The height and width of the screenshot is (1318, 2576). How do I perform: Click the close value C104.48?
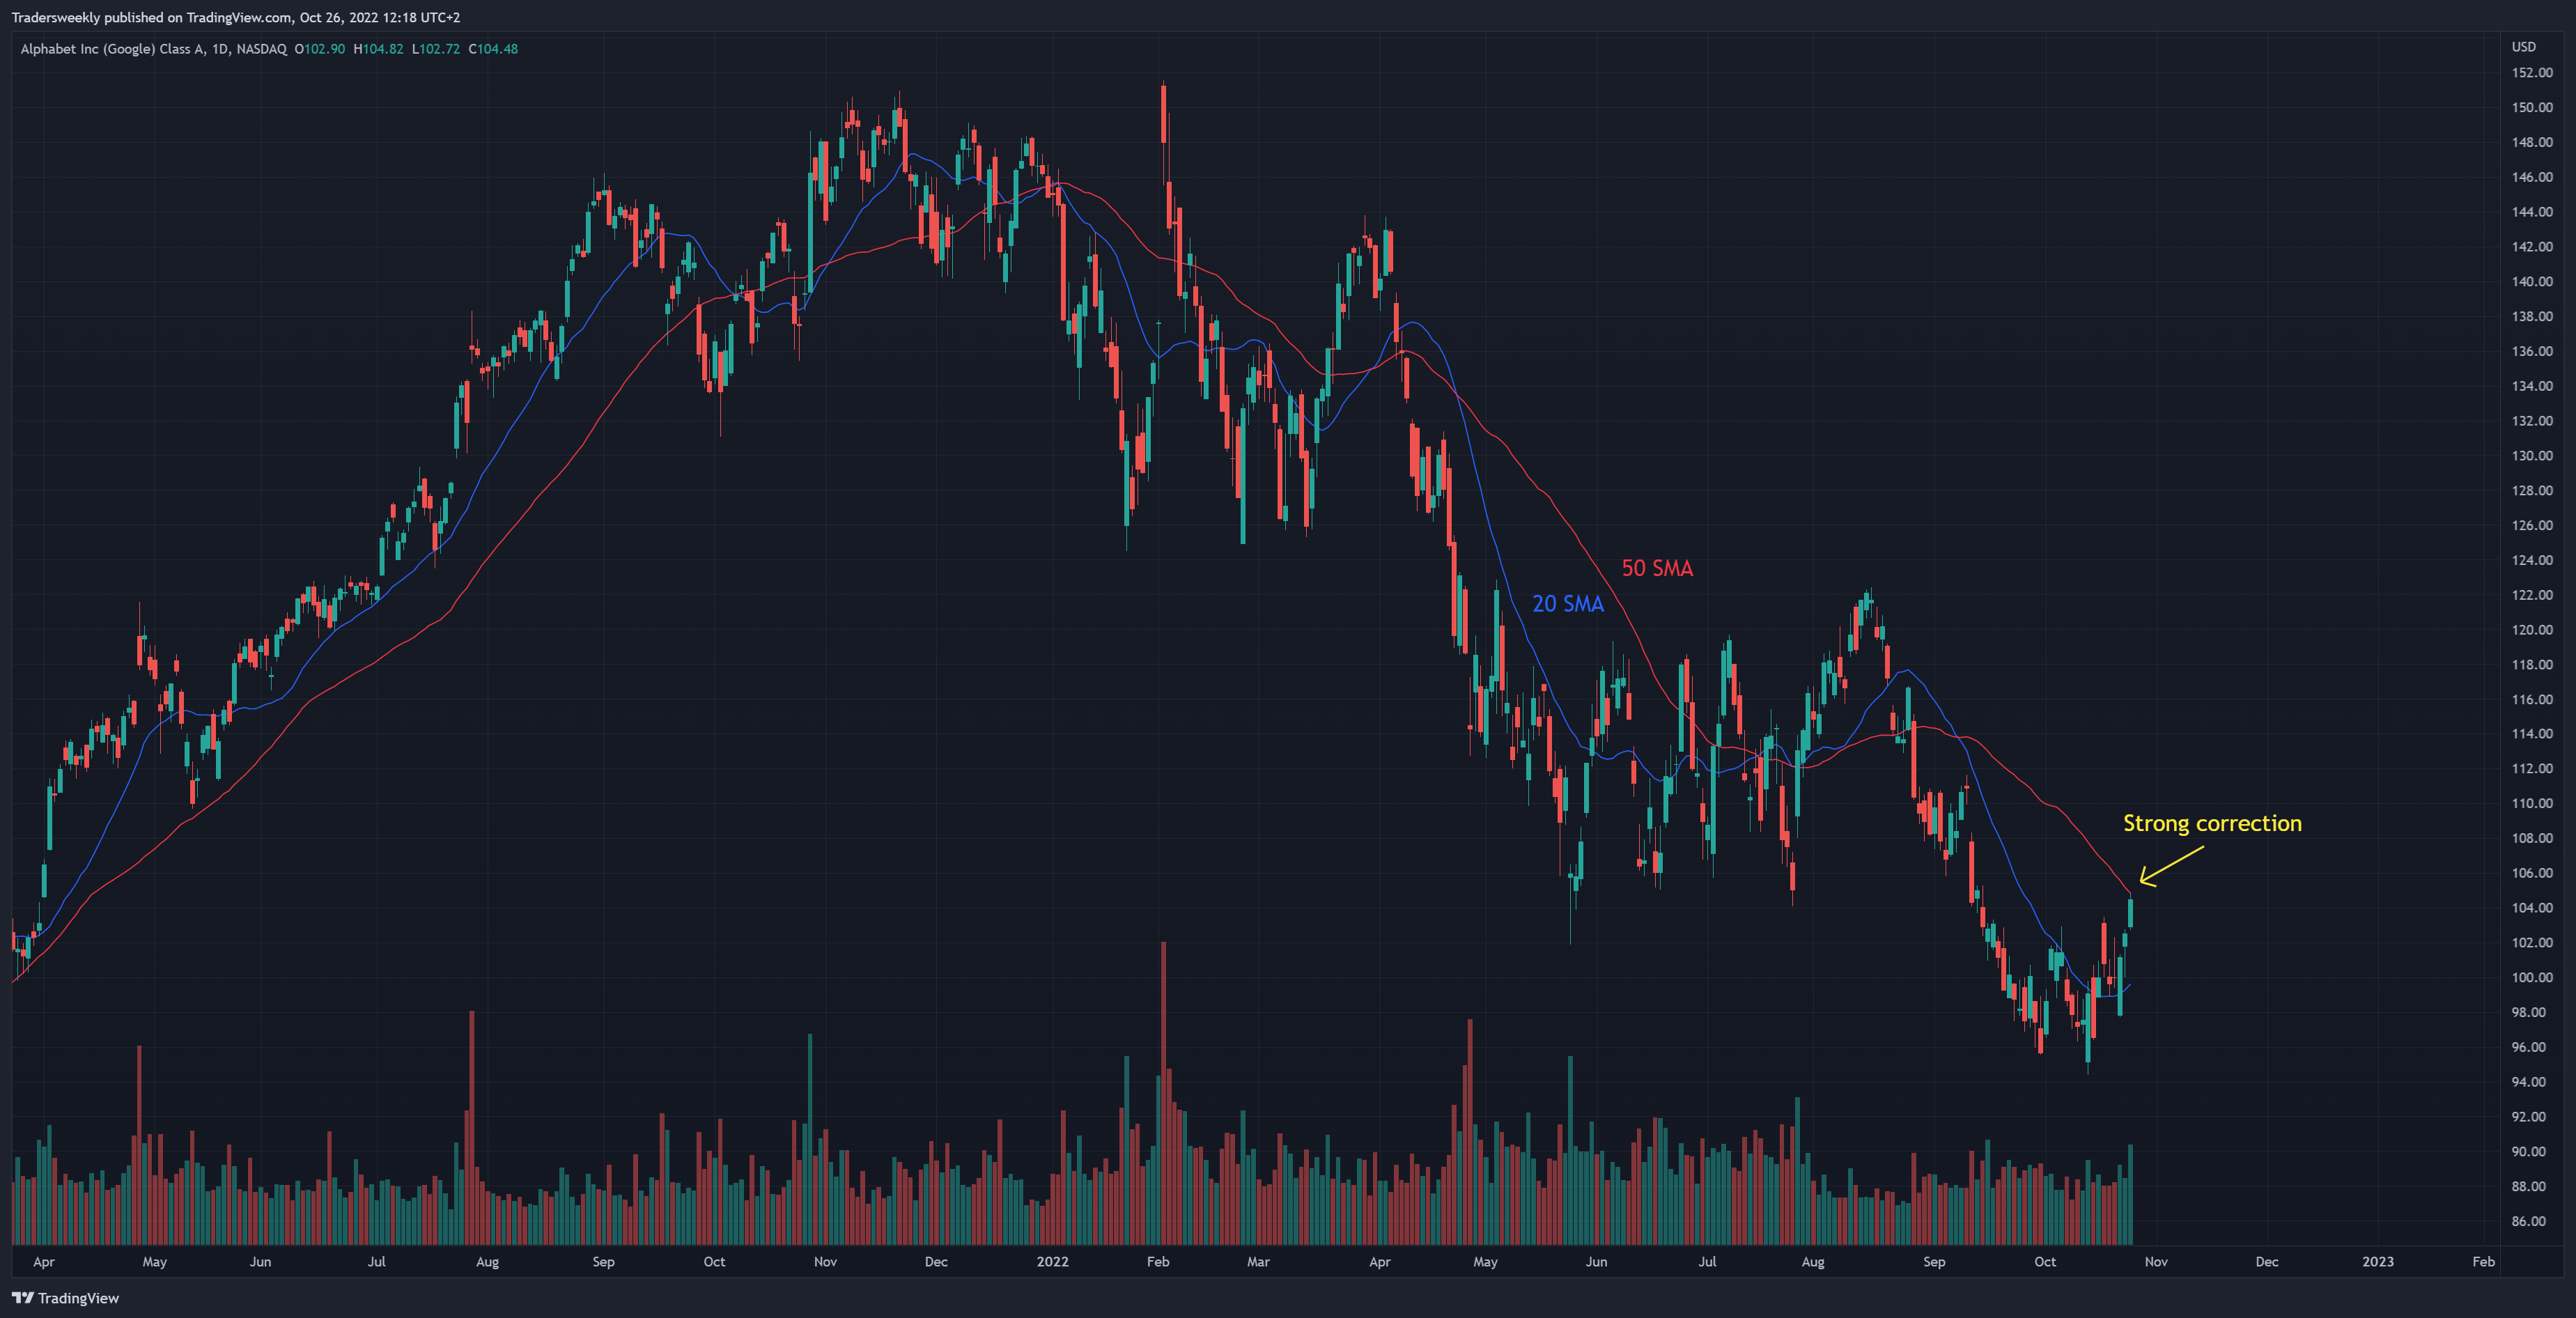click(x=493, y=48)
